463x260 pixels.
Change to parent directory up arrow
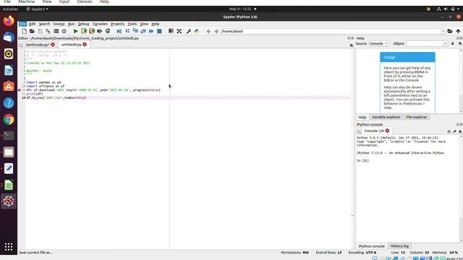458,31
